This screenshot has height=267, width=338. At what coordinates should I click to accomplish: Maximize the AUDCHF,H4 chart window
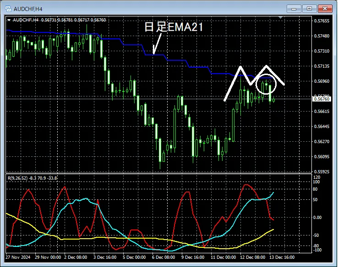(x=309, y=9)
